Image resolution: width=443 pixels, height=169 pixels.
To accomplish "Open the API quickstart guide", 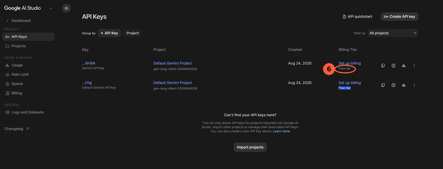I will 357,16.
